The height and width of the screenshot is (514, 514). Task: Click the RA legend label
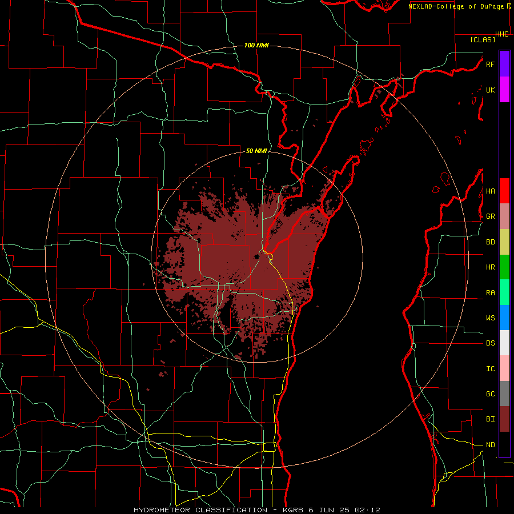pos(490,292)
